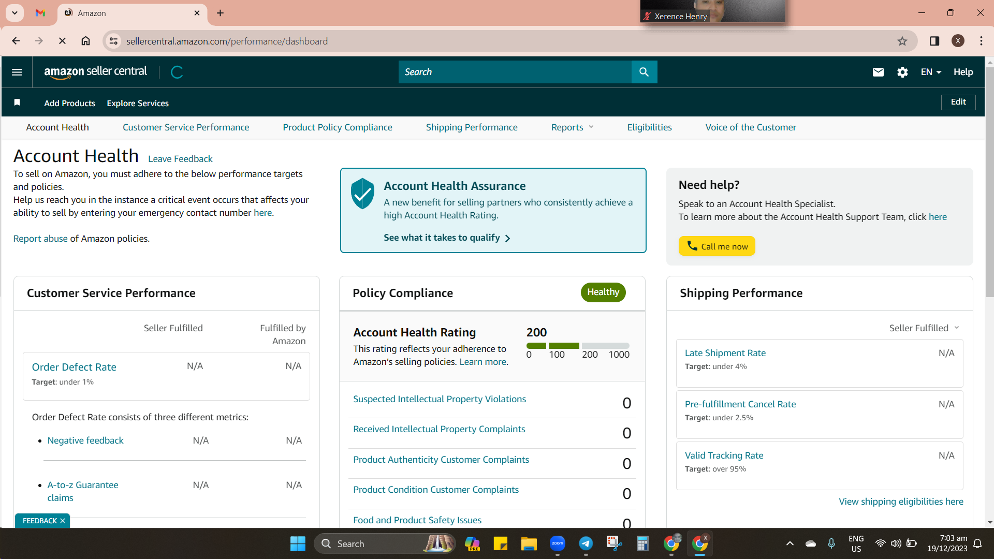This screenshot has width=994, height=559.
Task: Open Suspected Intellectual Property Violations
Action: coord(440,399)
